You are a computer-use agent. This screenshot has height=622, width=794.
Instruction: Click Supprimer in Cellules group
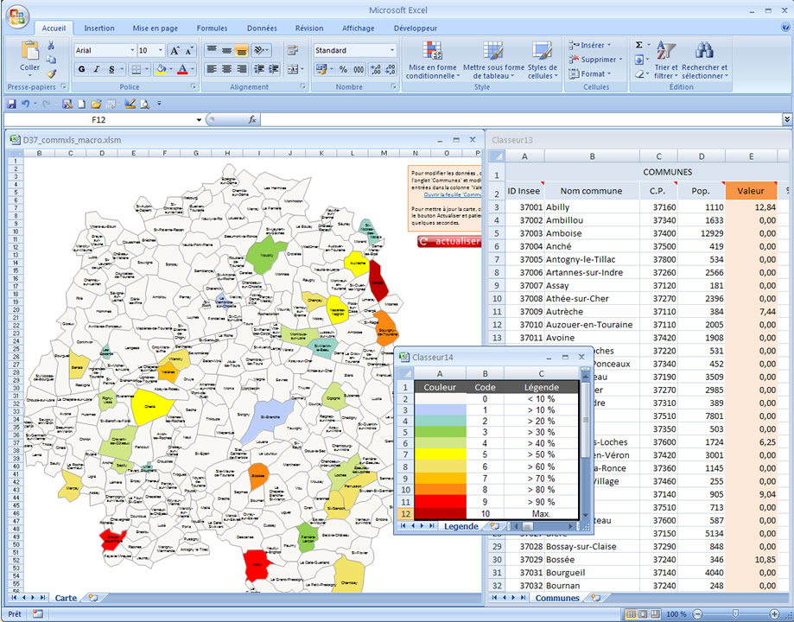point(595,60)
